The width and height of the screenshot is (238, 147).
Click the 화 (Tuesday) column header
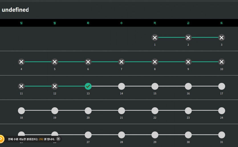pyautogui.click(x=88, y=23)
